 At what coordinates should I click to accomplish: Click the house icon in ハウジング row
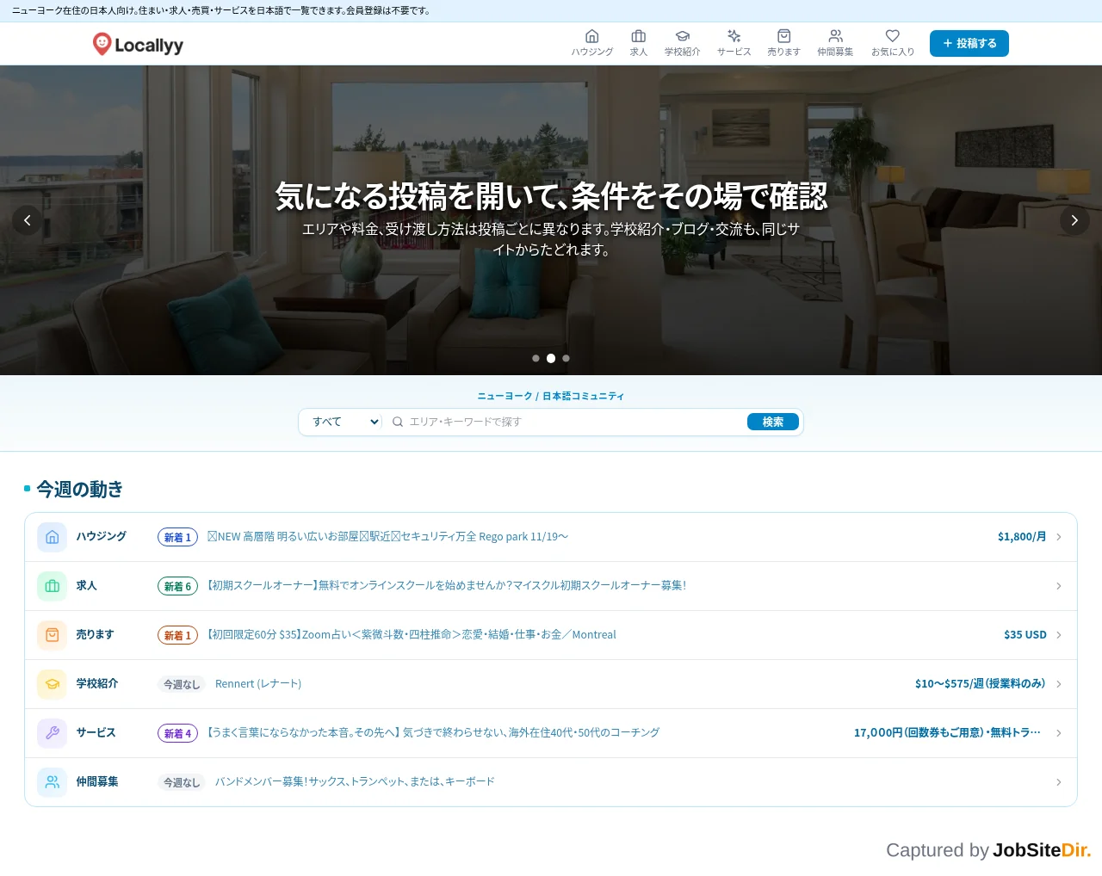pos(52,537)
